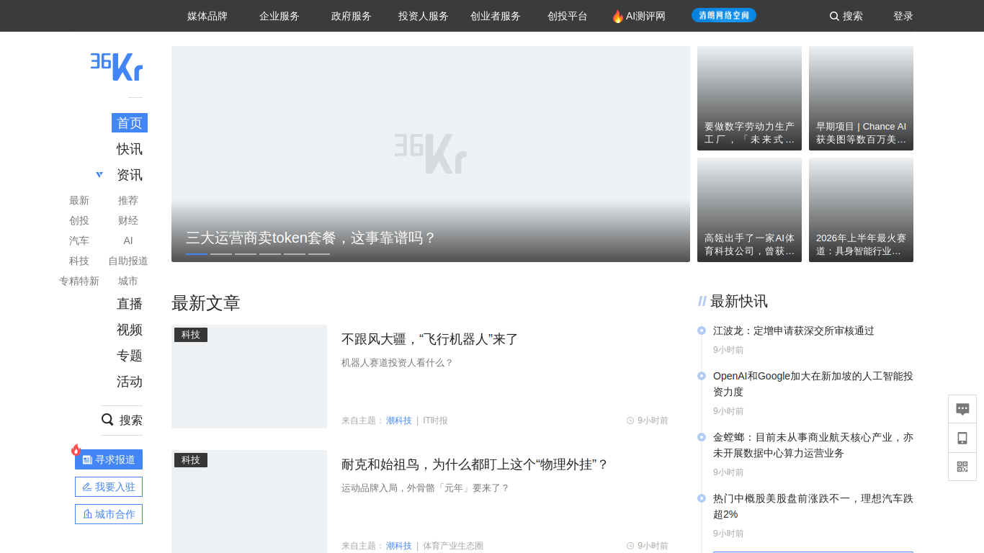984x553 pixels.
Task: Open newsflash 金螳螂 商业航天
Action: (813, 445)
